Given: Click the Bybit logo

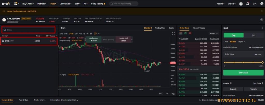Looking at the screenshot, I should click(x=6, y=4).
